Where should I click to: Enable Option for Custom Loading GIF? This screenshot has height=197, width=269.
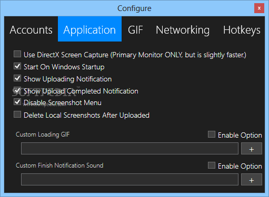point(212,134)
